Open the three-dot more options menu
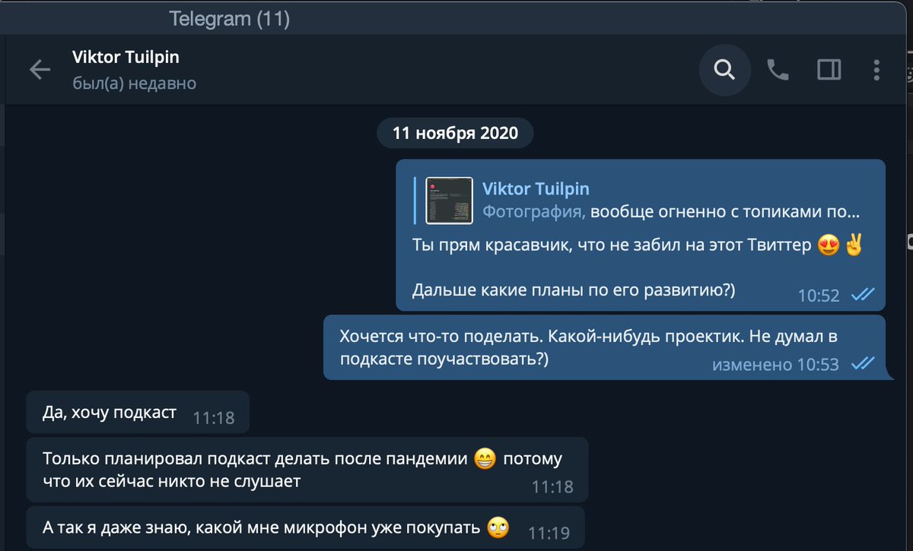 [876, 71]
